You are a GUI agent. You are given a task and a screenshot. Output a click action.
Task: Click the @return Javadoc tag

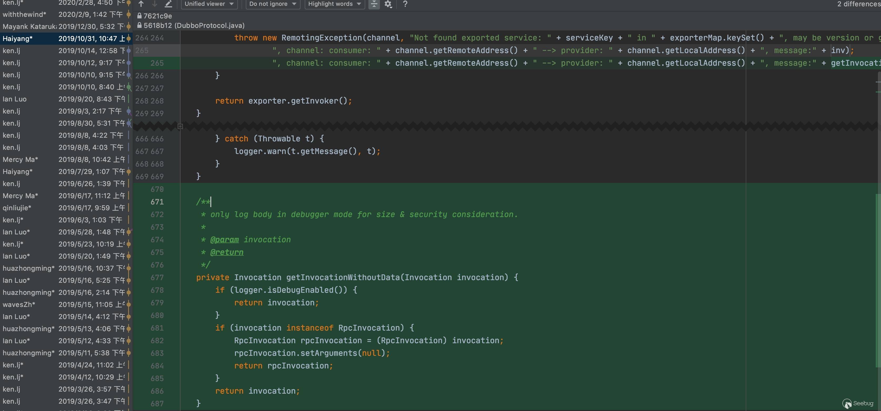coord(227,253)
